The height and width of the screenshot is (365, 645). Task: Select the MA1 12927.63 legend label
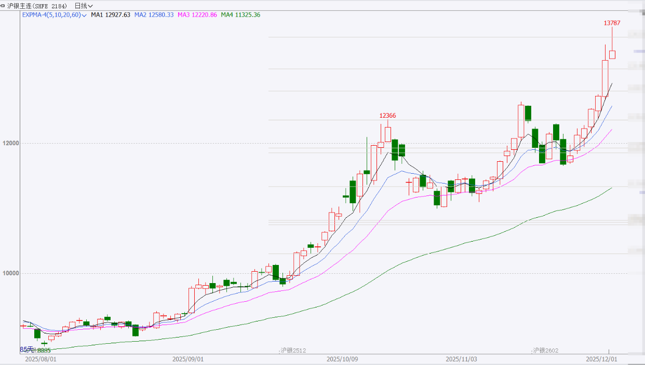[110, 15]
